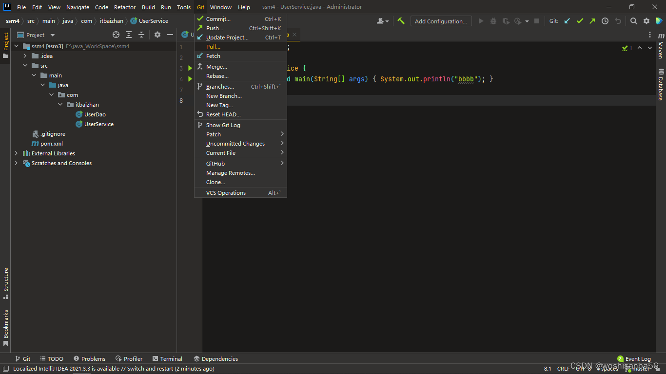The height and width of the screenshot is (374, 666).
Task: Click the inspection warnings indicator in editor
Action: tap(627, 48)
